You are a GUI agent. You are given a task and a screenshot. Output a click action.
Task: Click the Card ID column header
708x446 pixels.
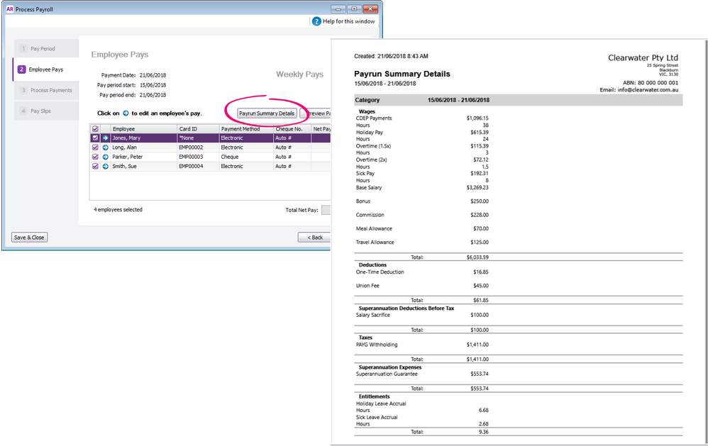coord(188,129)
